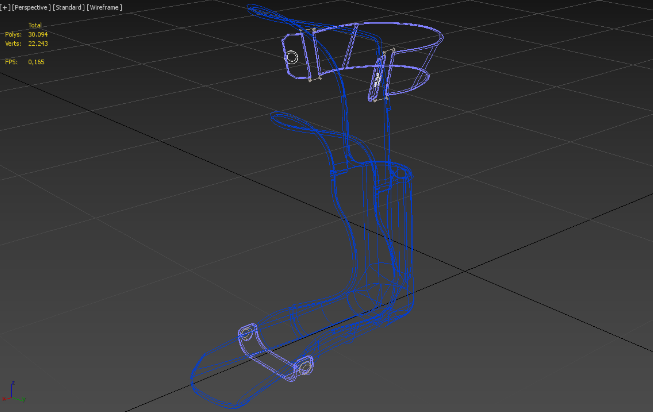Select the white circular ring on left plate

(292, 57)
